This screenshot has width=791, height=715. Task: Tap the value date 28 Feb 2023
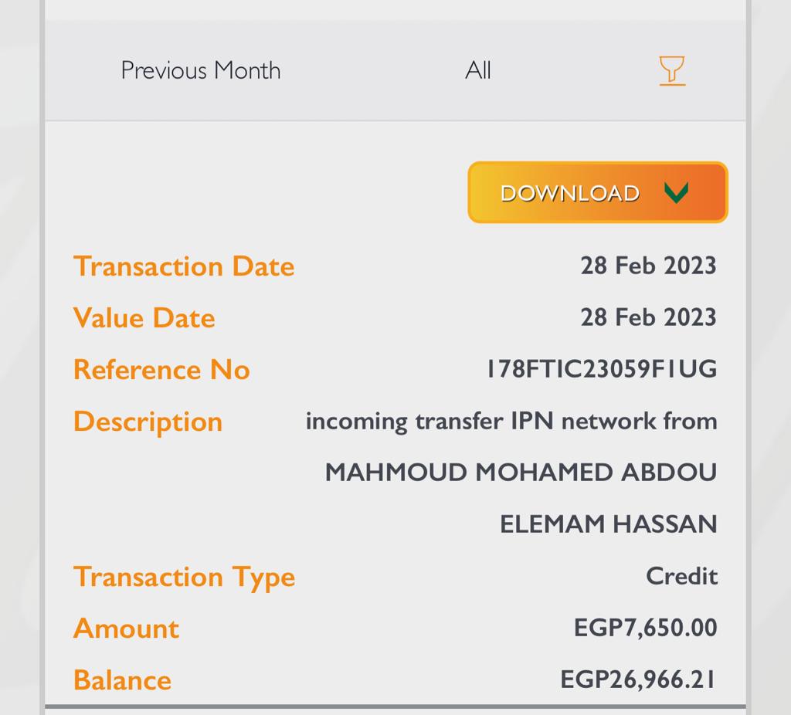(648, 317)
